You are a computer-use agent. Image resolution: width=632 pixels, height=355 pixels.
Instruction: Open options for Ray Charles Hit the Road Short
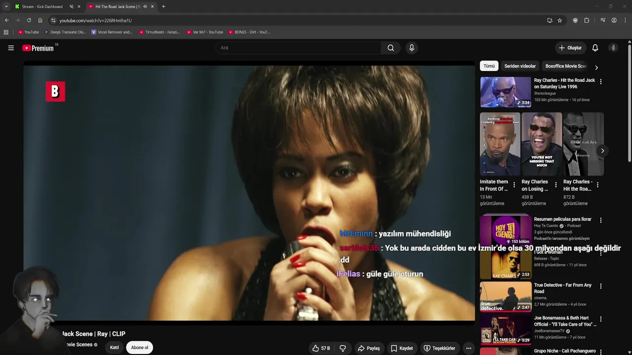[597, 185]
